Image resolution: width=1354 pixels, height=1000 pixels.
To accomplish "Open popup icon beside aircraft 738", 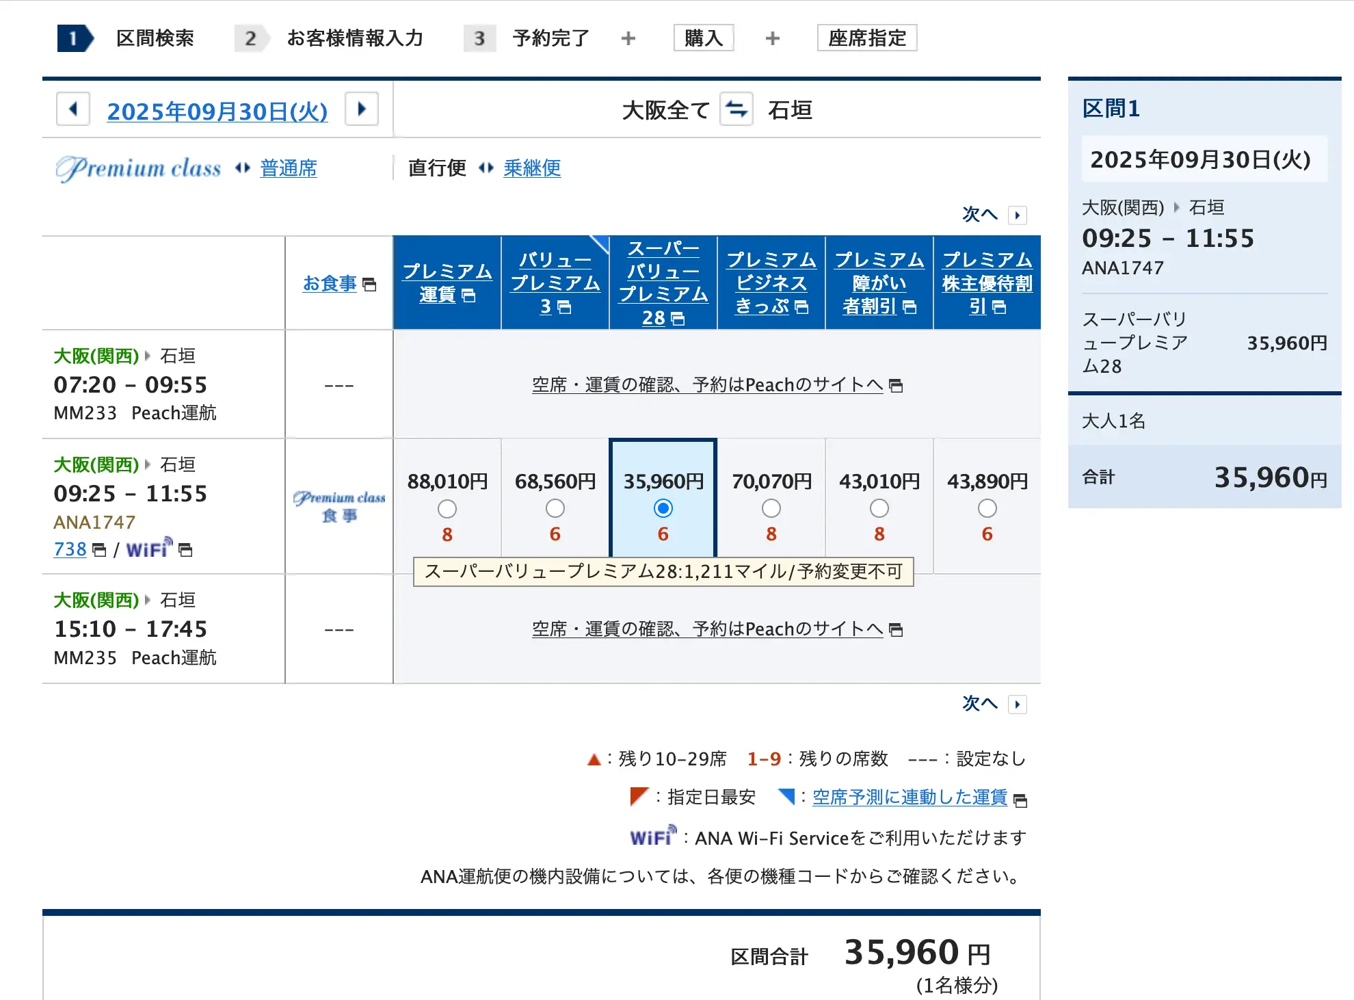I will pos(99,550).
